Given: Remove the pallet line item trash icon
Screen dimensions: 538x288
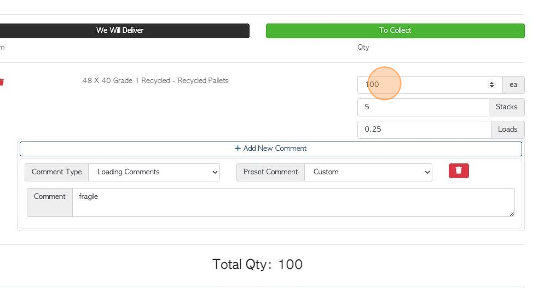Looking at the screenshot, I should click(x=2, y=82).
